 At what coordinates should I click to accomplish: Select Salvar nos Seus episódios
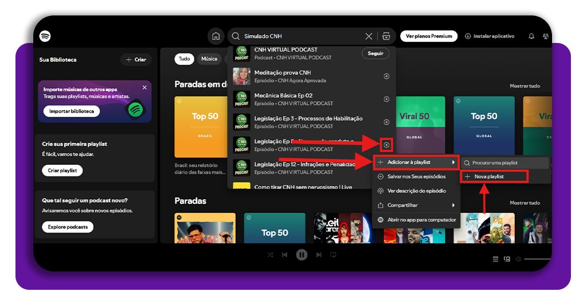coord(416,176)
